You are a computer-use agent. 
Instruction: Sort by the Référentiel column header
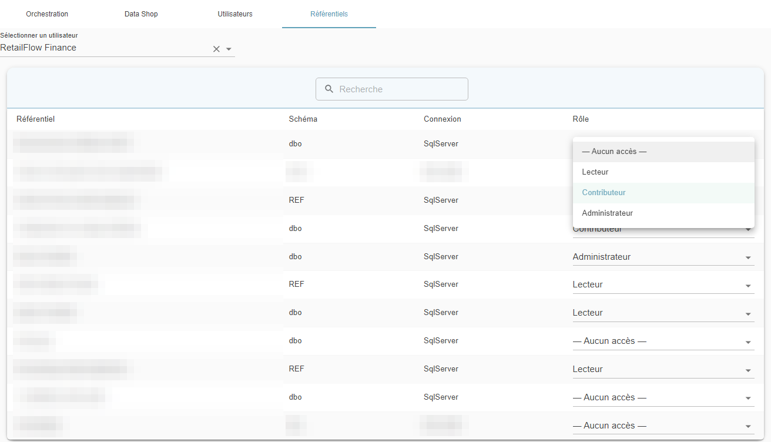[x=36, y=119]
